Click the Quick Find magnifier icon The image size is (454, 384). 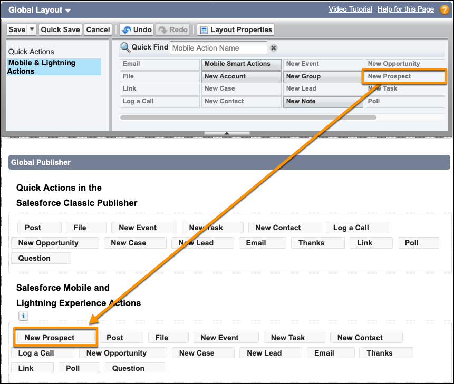[x=125, y=47]
